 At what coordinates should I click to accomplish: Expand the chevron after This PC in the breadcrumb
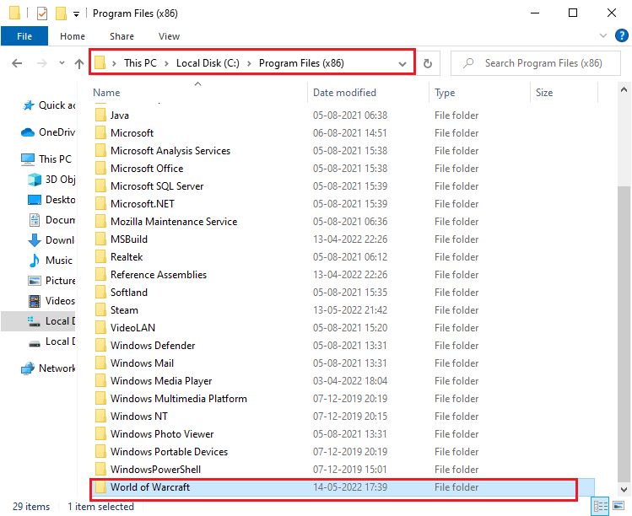point(166,63)
